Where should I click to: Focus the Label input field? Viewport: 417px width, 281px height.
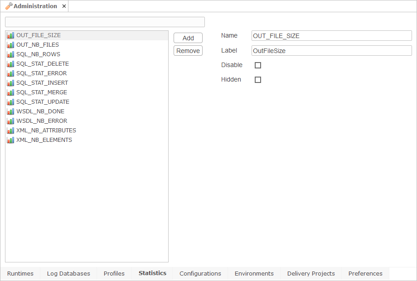331,51
